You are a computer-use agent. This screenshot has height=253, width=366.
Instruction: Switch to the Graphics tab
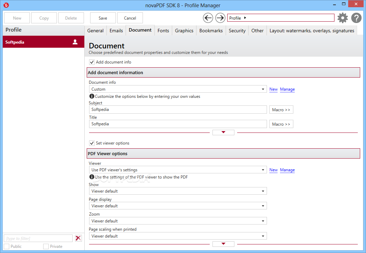pyautogui.click(x=184, y=31)
